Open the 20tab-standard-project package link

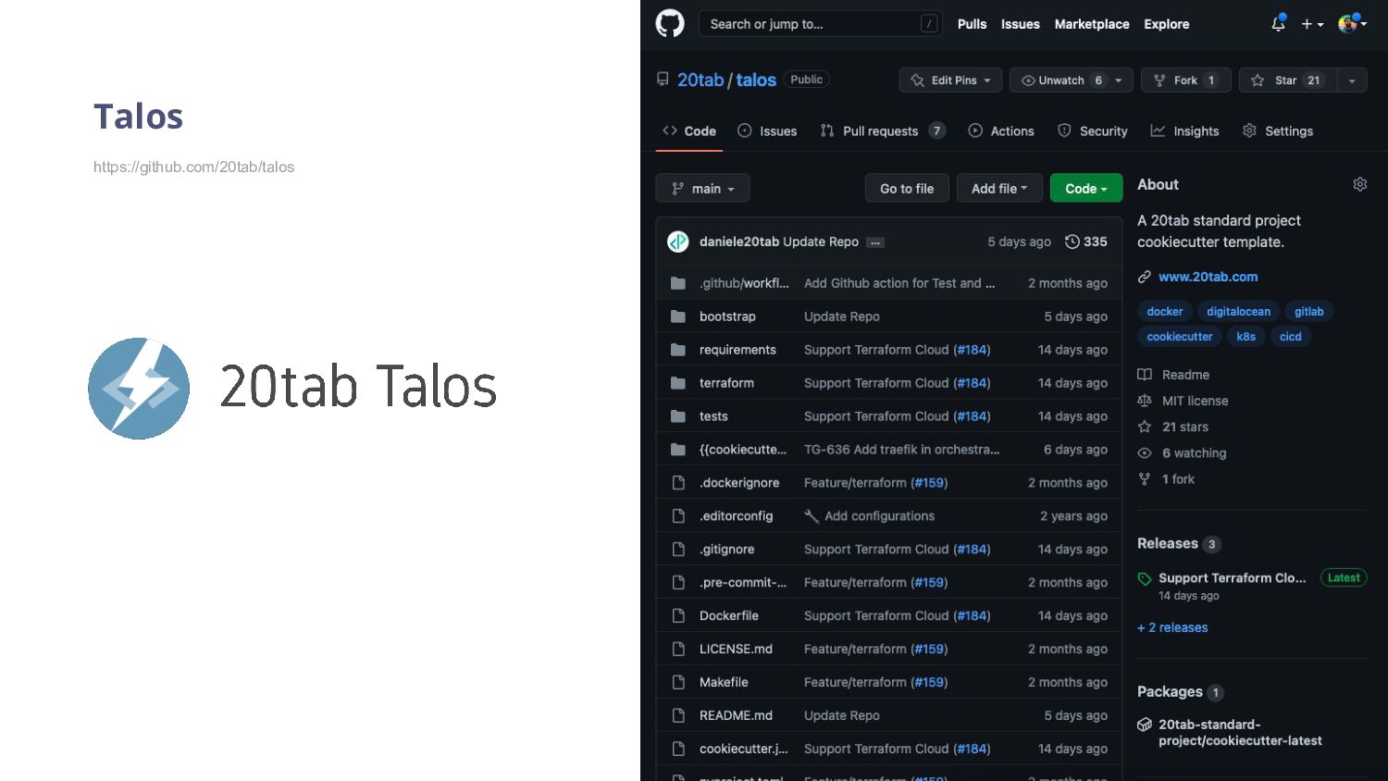pos(1240,733)
